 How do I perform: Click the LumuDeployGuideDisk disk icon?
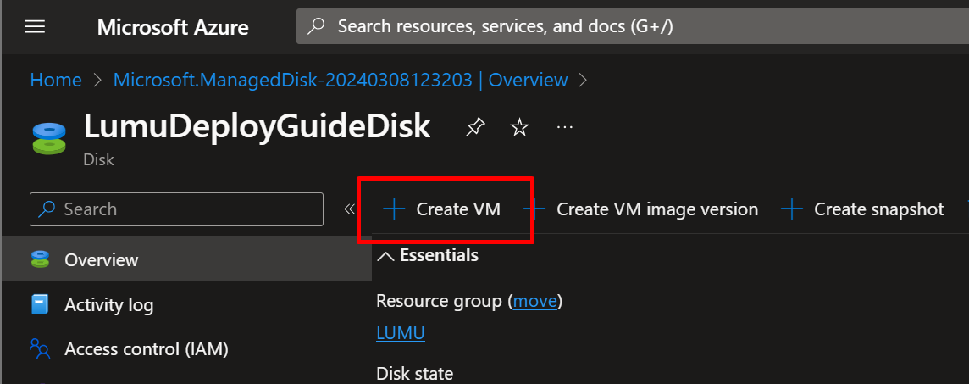(48, 138)
